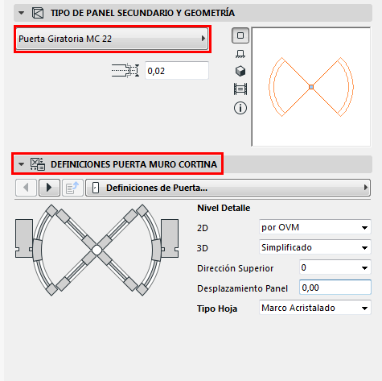Open the info icon for the panel
Image resolution: width=382 pixels, height=381 pixels.
pos(240,108)
